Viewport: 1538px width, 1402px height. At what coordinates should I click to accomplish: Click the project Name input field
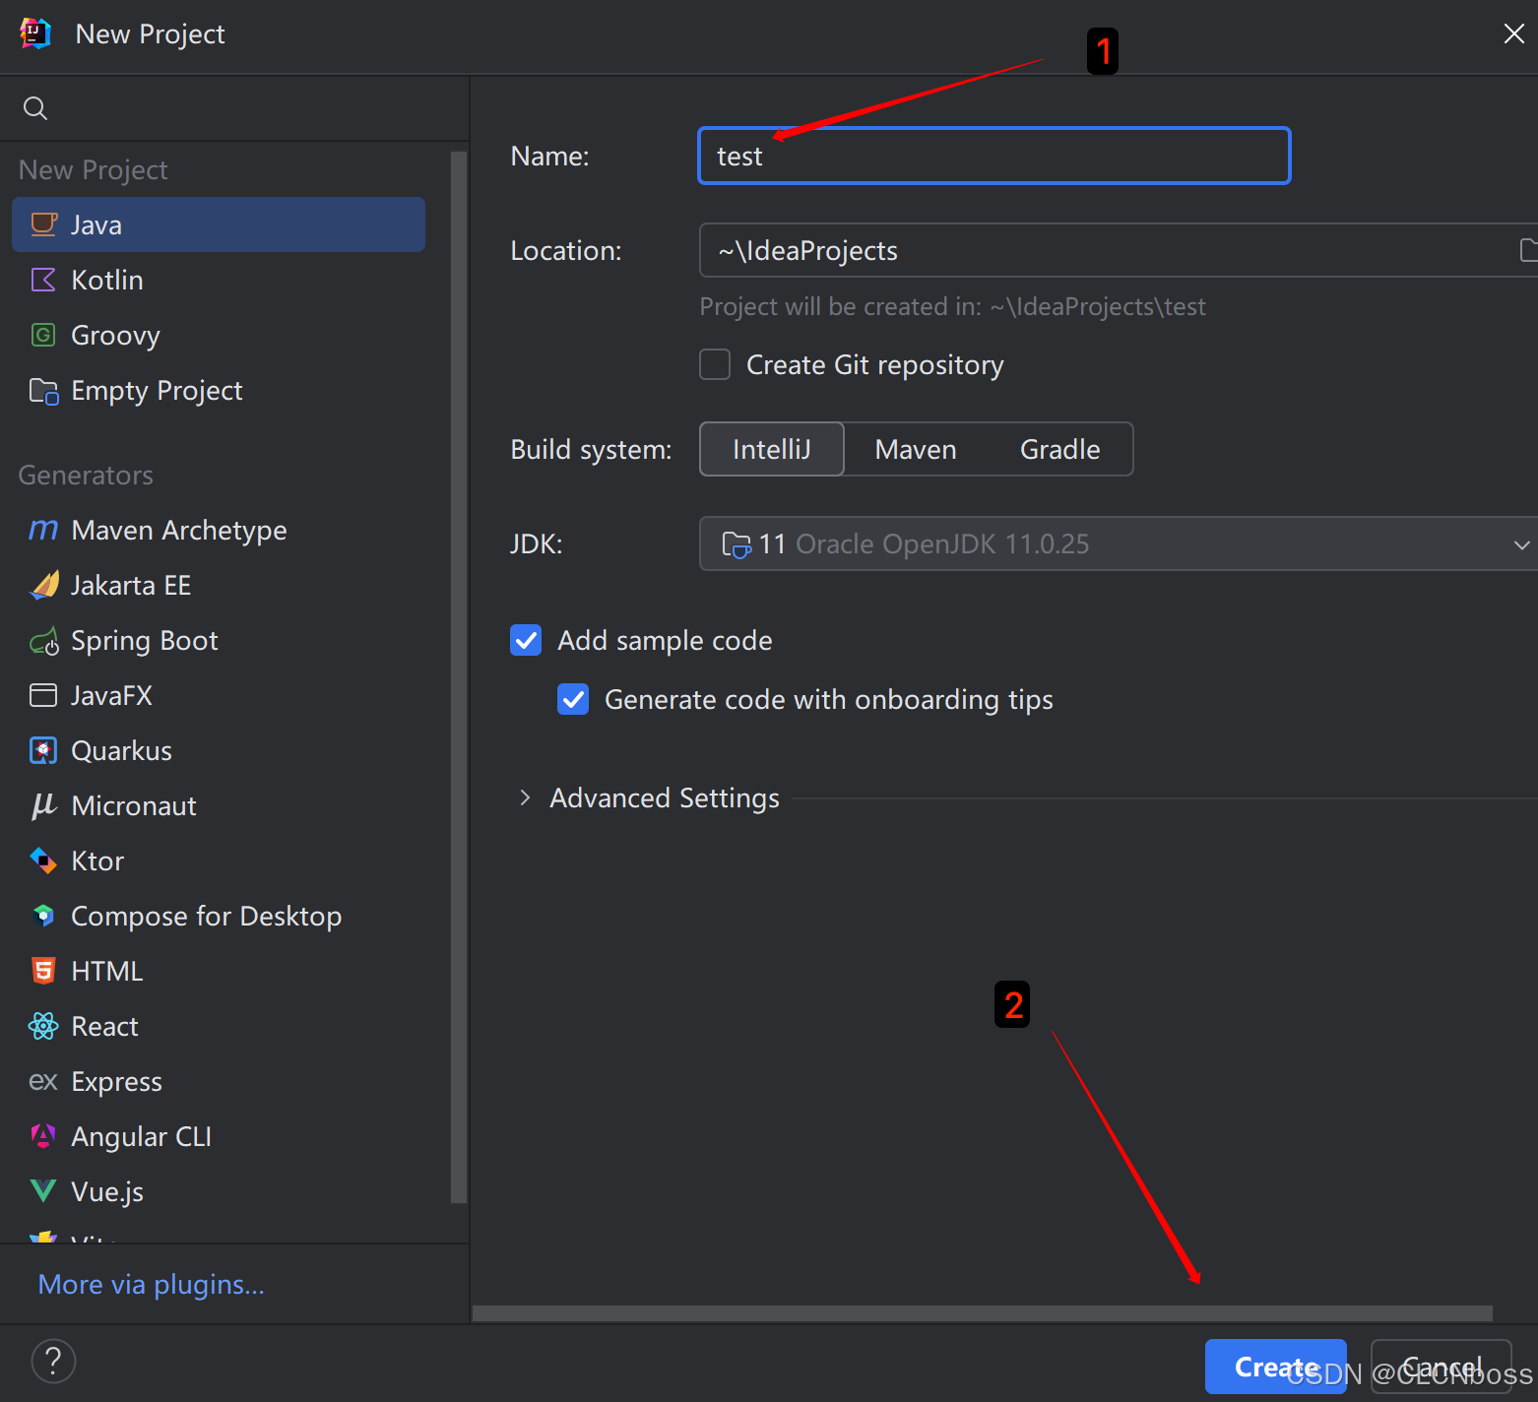[994, 156]
